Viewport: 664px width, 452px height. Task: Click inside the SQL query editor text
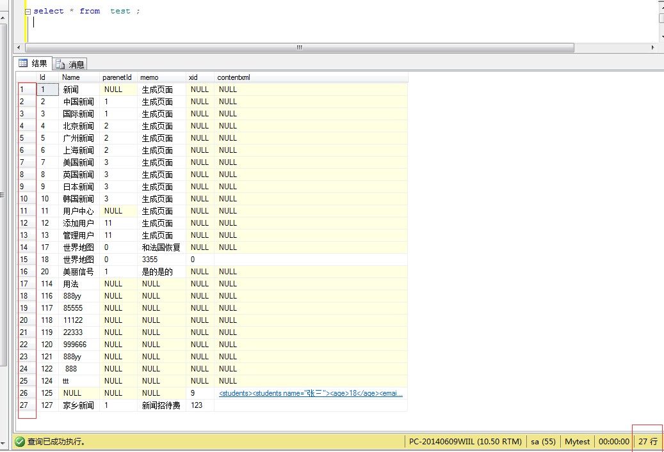click(86, 11)
